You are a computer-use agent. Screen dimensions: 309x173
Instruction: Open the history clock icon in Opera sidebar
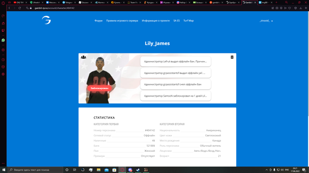(3, 60)
